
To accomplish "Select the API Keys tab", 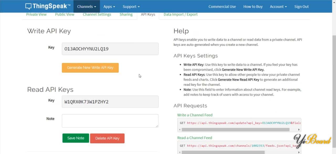I will 148,14.
